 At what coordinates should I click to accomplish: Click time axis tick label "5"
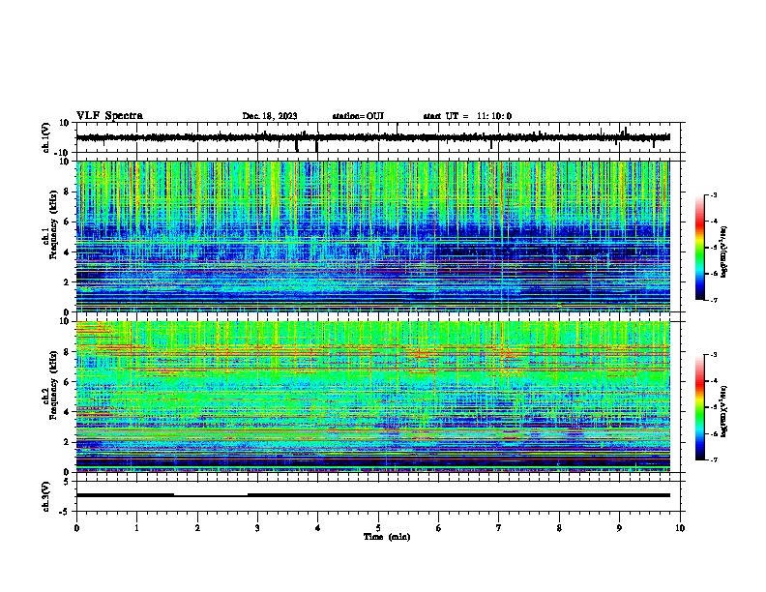coord(378,528)
